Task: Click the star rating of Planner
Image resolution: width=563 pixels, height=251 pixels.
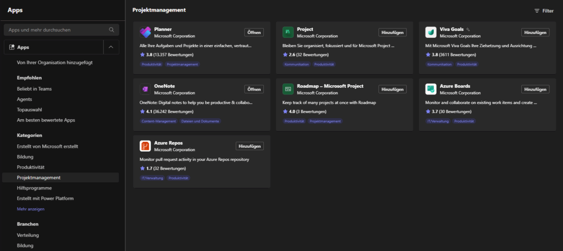Action: point(142,55)
